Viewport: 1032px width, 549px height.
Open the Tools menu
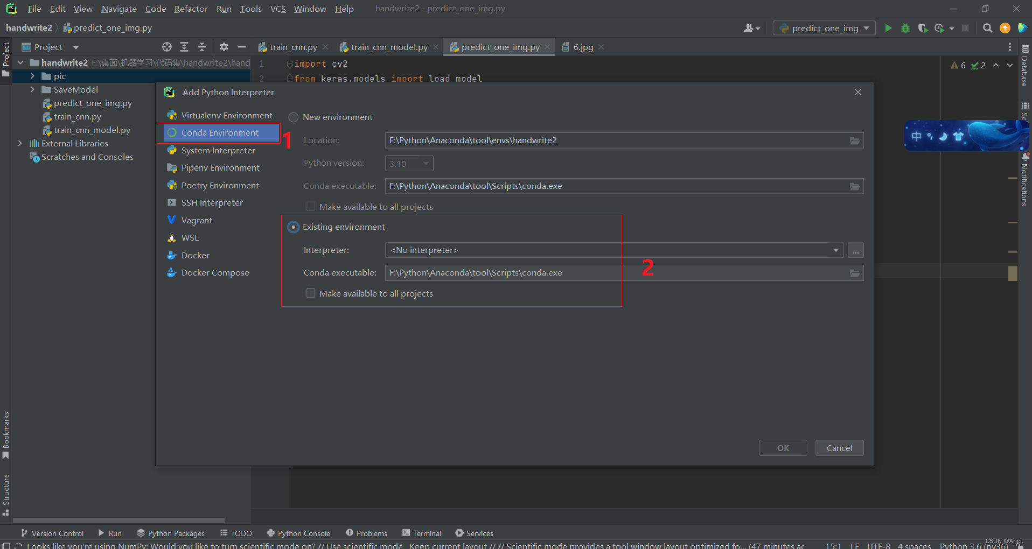point(250,9)
